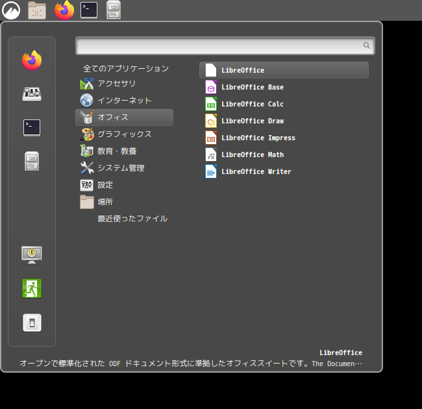
Task: Launch LibreOffice Calc
Action: pos(284,104)
